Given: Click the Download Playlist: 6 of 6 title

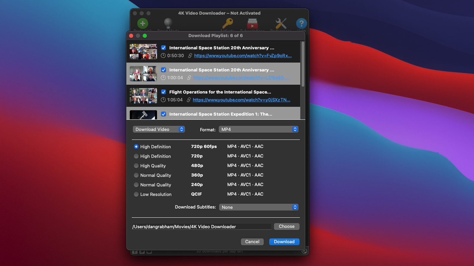Looking at the screenshot, I should [216, 35].
